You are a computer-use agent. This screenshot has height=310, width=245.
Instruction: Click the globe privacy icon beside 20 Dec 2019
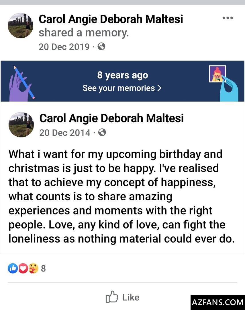point(101,47)
